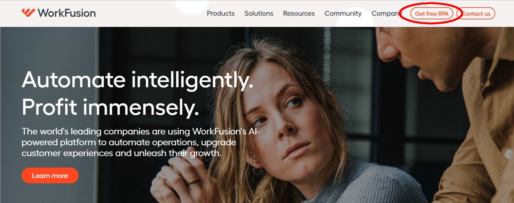Click the paragraph about WorkFusion's AI-powered platform
514x203 pixels.
click(x=141, y=142)
